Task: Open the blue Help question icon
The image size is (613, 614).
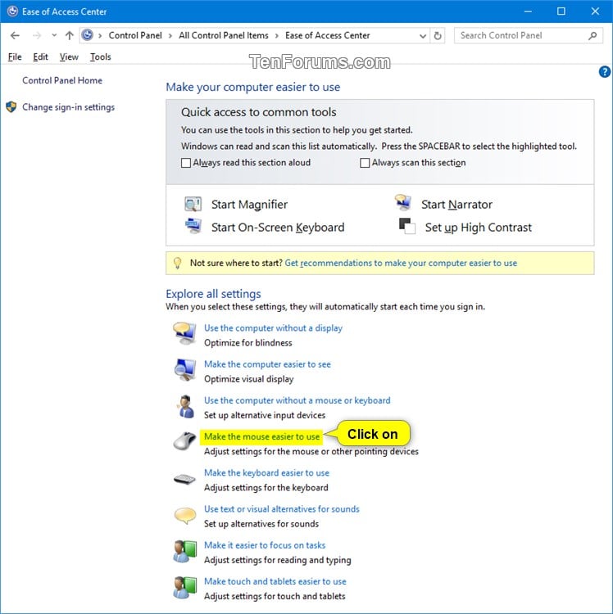Action: point(604,72)
